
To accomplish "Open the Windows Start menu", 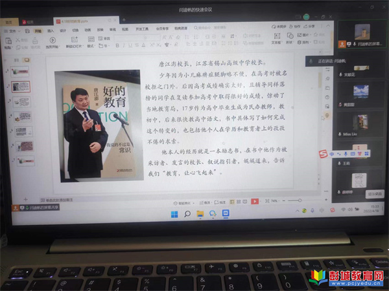I will [174, 214].
